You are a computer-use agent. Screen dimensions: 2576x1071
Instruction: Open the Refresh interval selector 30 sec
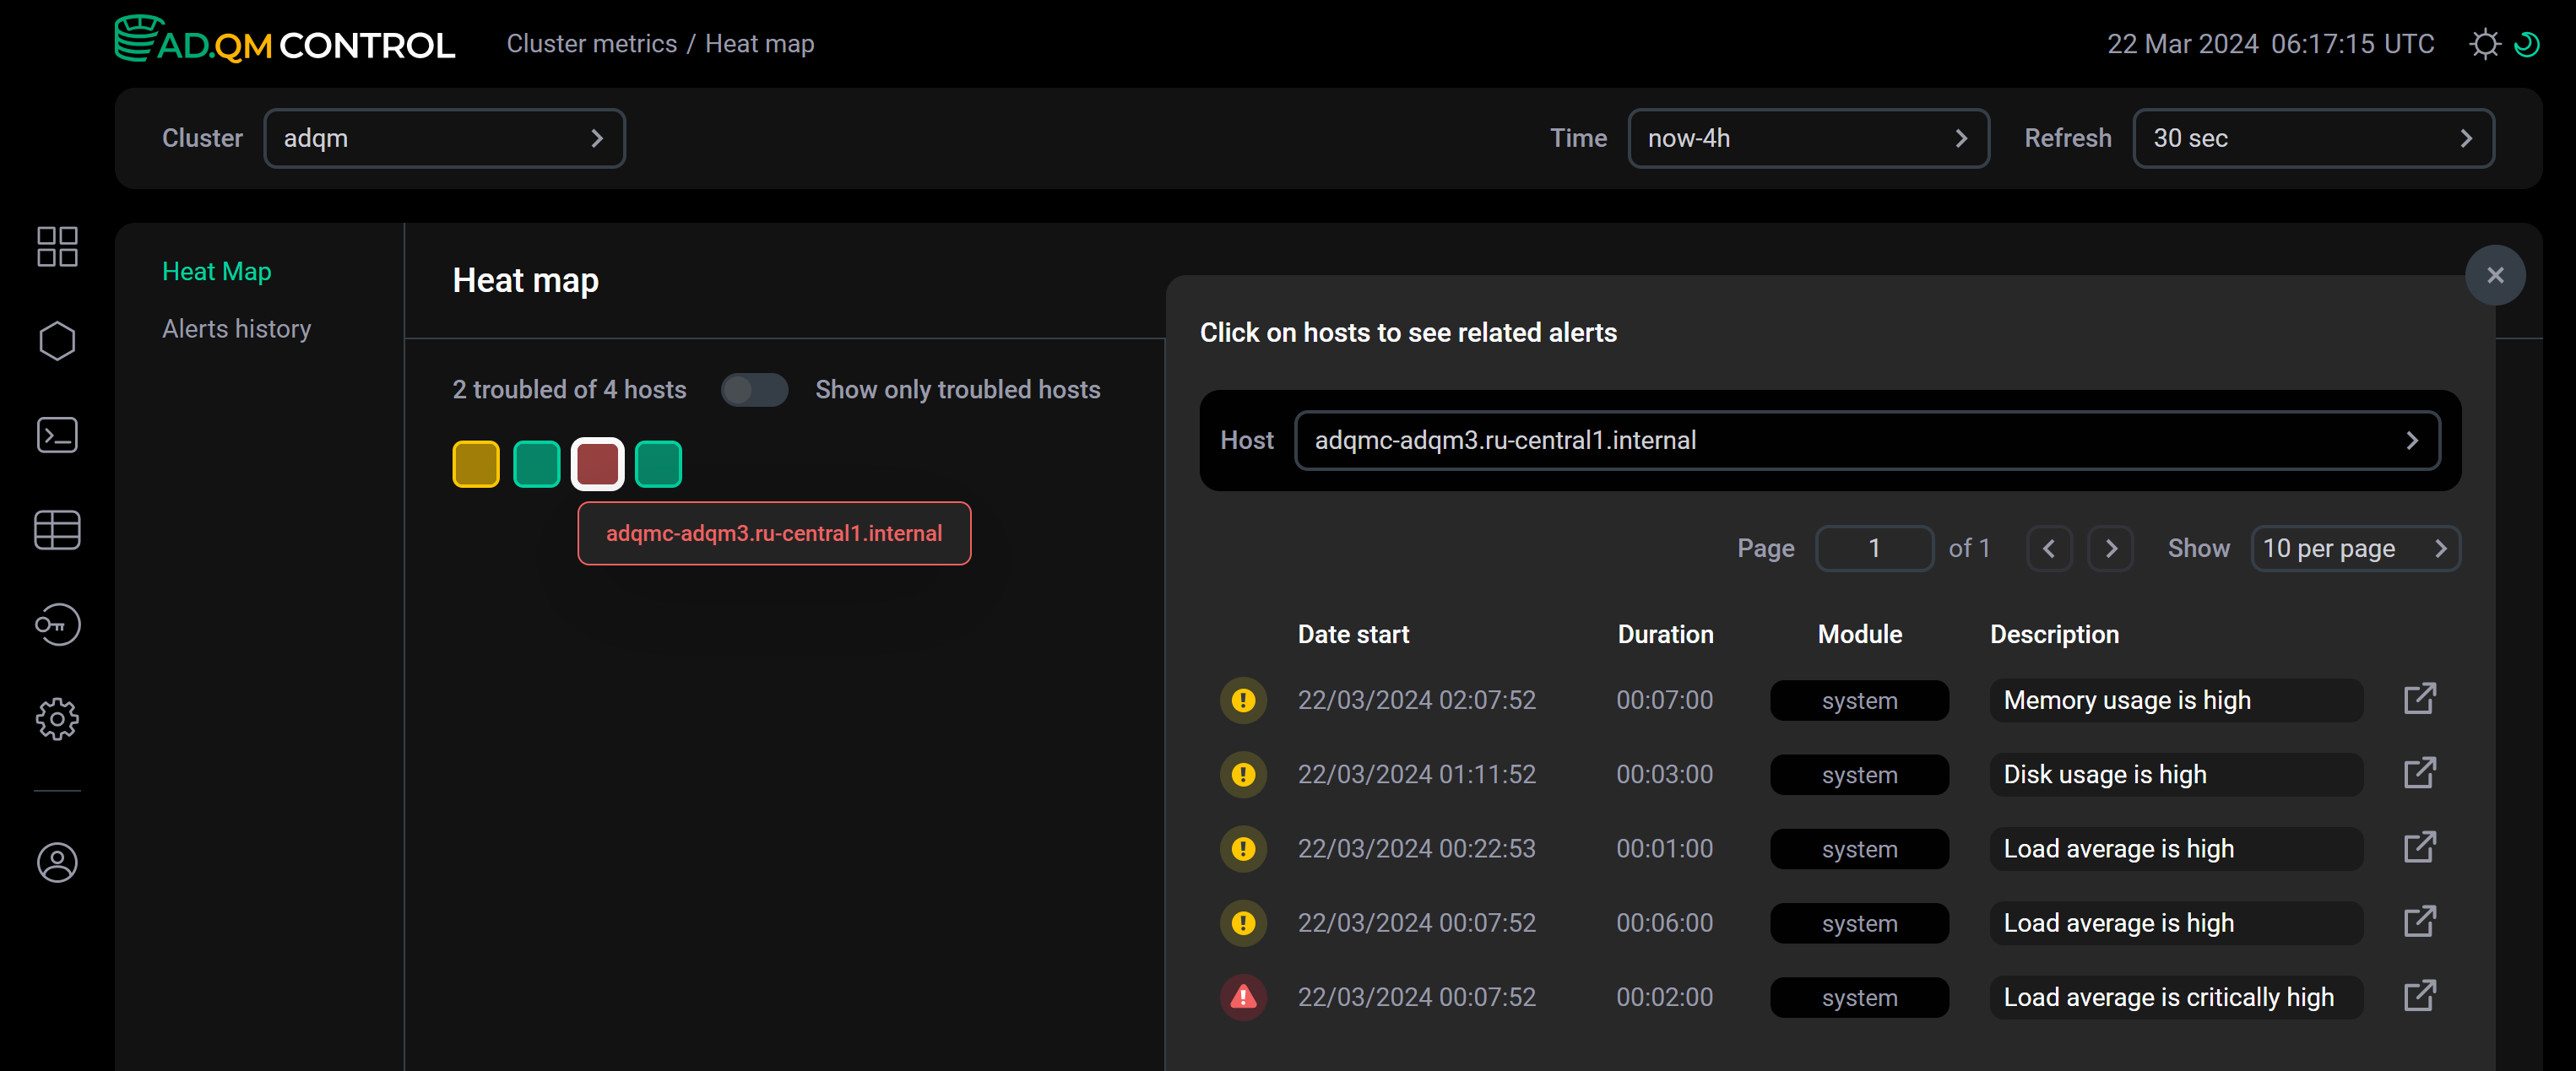pos(2311,138)
